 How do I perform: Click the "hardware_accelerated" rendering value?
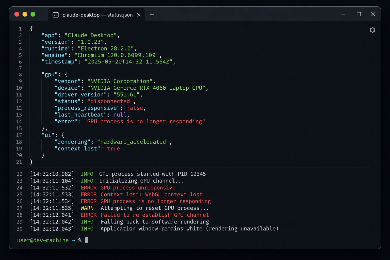pos(133,142)
